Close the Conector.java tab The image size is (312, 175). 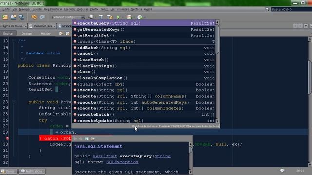[x=54, y=26]
